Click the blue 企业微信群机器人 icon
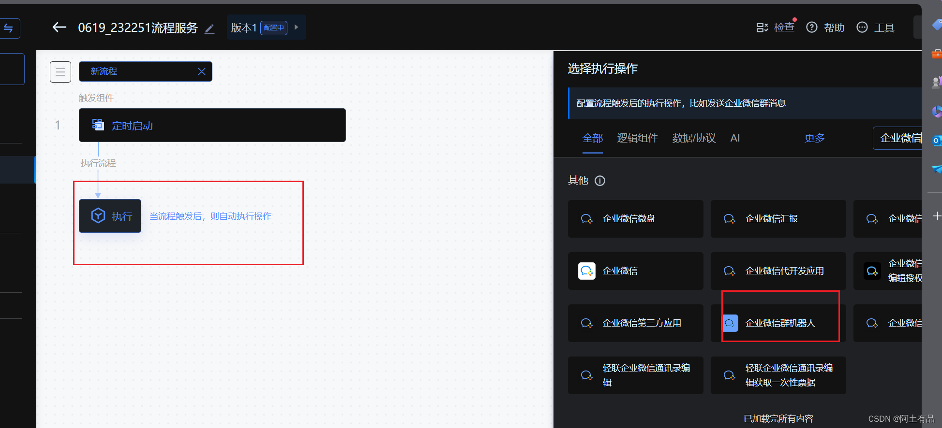This screenshot has height=428, width=942. [x=730, y=323]
